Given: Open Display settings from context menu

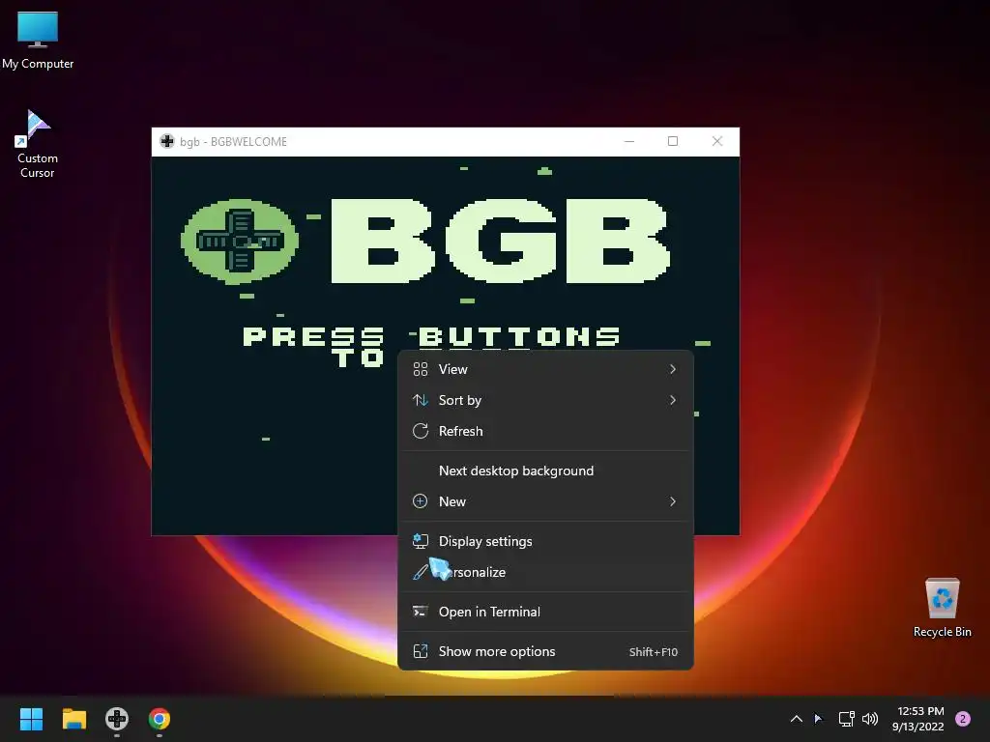Looking at the screenshot, I should (x=545, y=541).
